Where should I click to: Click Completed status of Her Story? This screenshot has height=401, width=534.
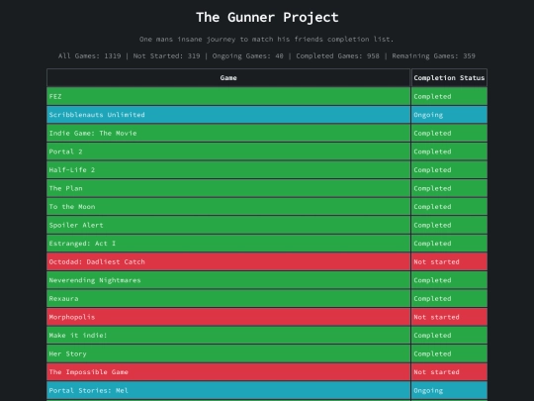(449, 353)
